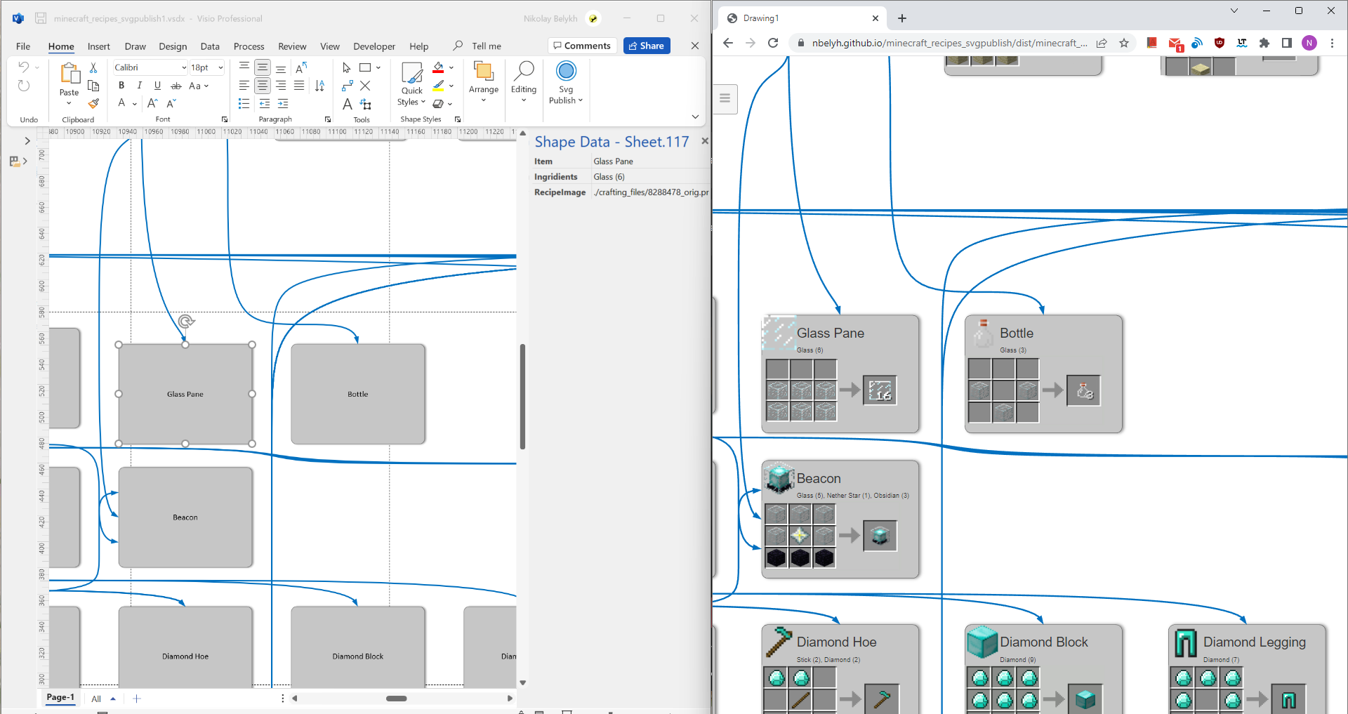Viewport: 1348px width, 714px height.
Task: Click the Cut scissors icon in Visio
Action: pyautogui.click(x=93, y=68)
